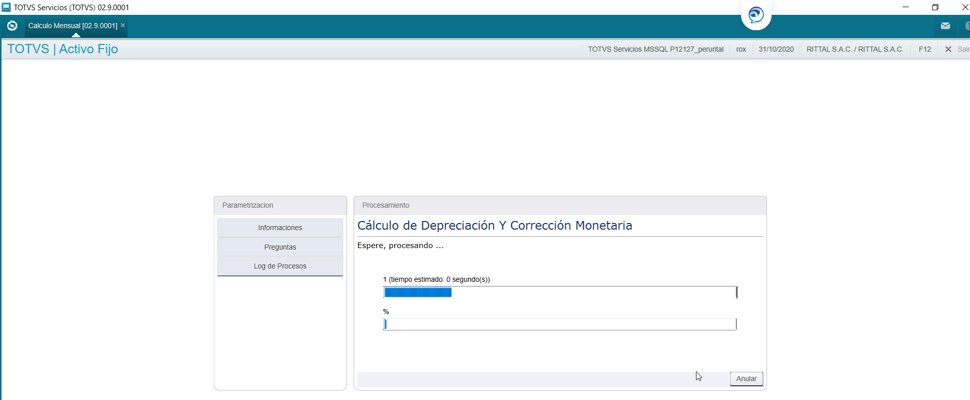Open the mail envelope icon
970x400 pixels.
945,26
